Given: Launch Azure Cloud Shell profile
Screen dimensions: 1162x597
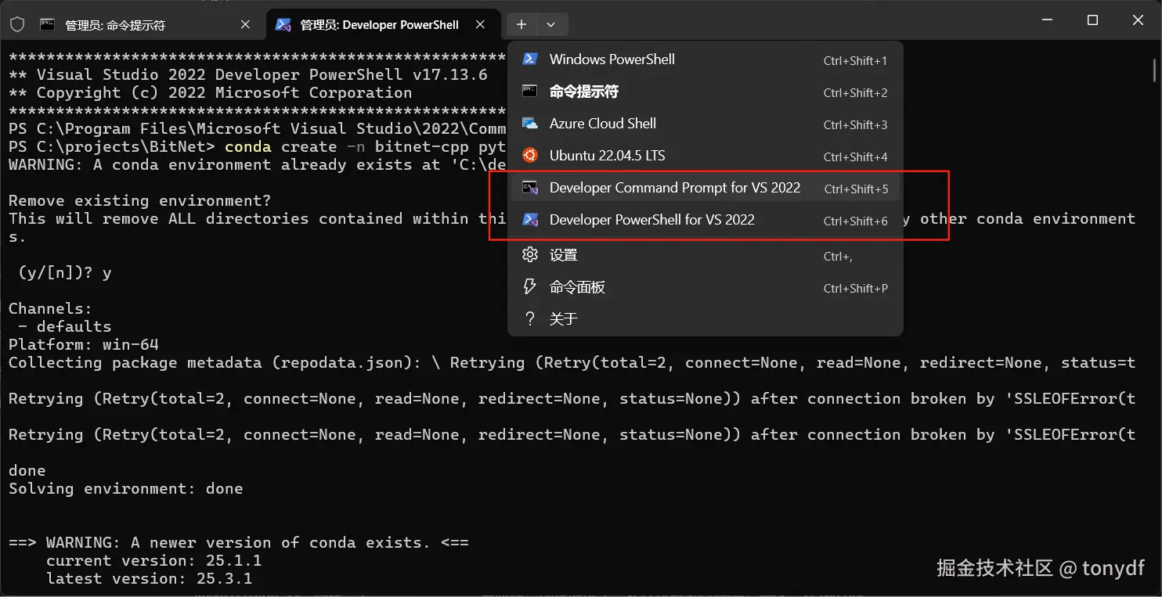Looking at the screenshot, I should click(x=705, y=124).
